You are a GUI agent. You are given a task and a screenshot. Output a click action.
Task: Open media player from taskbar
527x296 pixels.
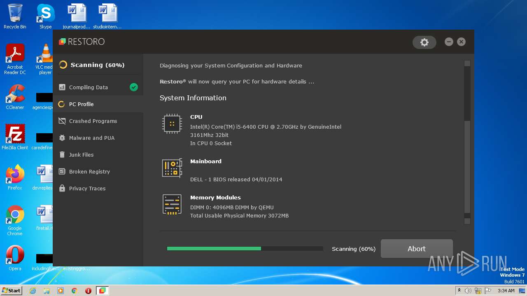[61, 291]
